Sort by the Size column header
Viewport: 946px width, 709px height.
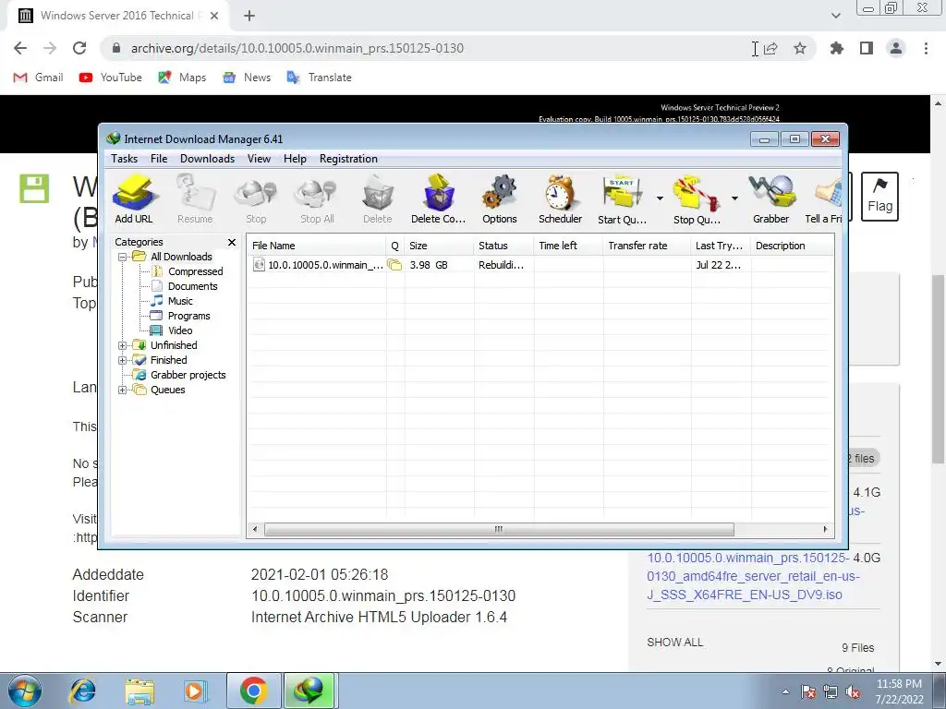pos(439,246)
